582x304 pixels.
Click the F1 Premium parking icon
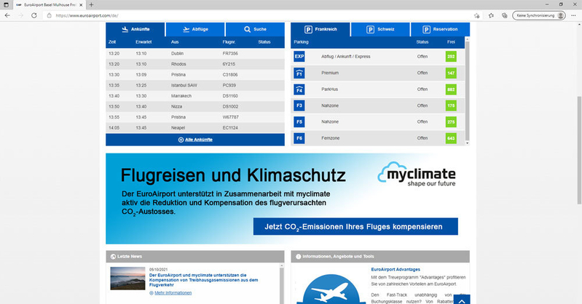(x=299, y=73)
